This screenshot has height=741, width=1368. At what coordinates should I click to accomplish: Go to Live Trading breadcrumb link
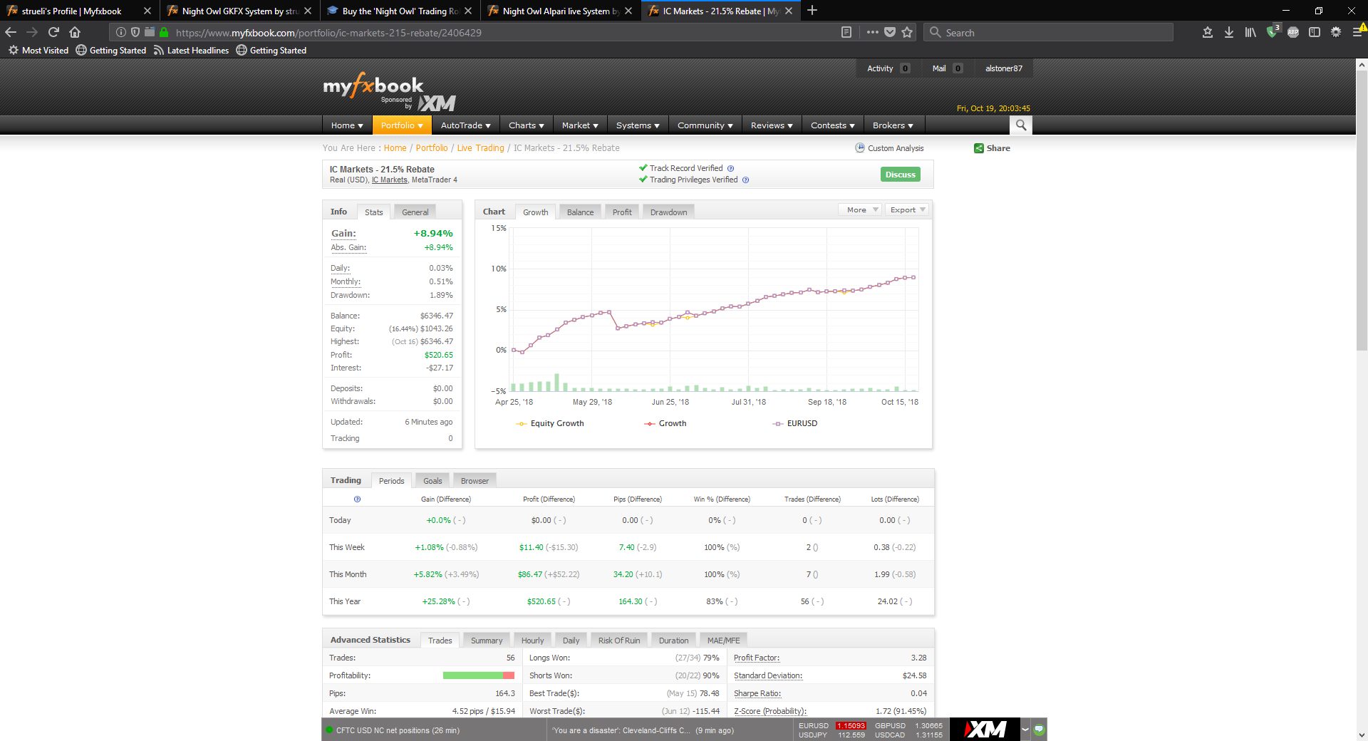click(x=480, y=148)
